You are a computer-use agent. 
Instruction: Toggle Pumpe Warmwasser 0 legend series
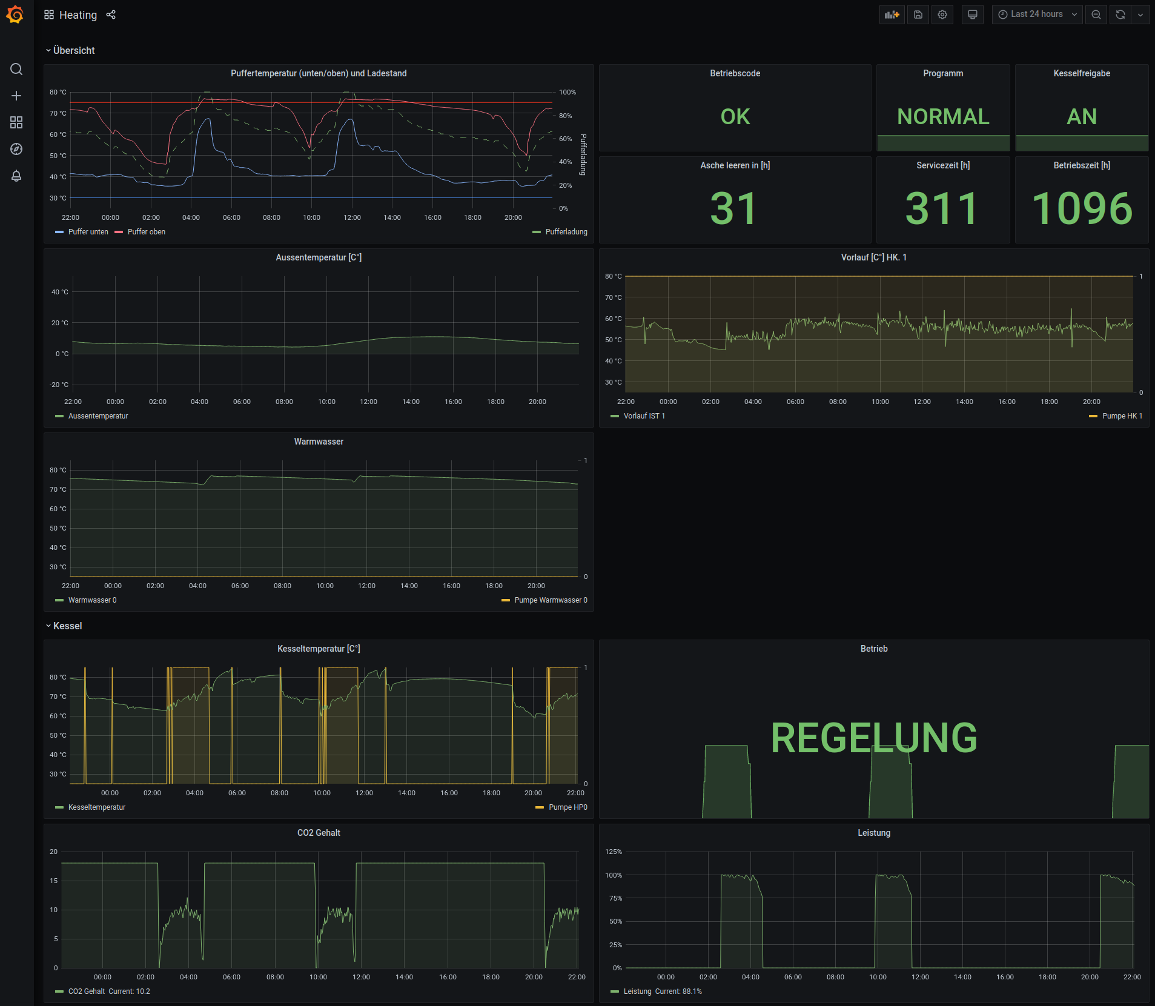(x=551, y=600)
